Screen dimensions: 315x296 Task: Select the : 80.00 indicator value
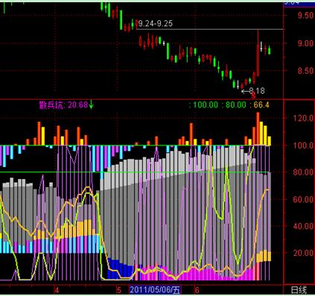coord(234,105)
